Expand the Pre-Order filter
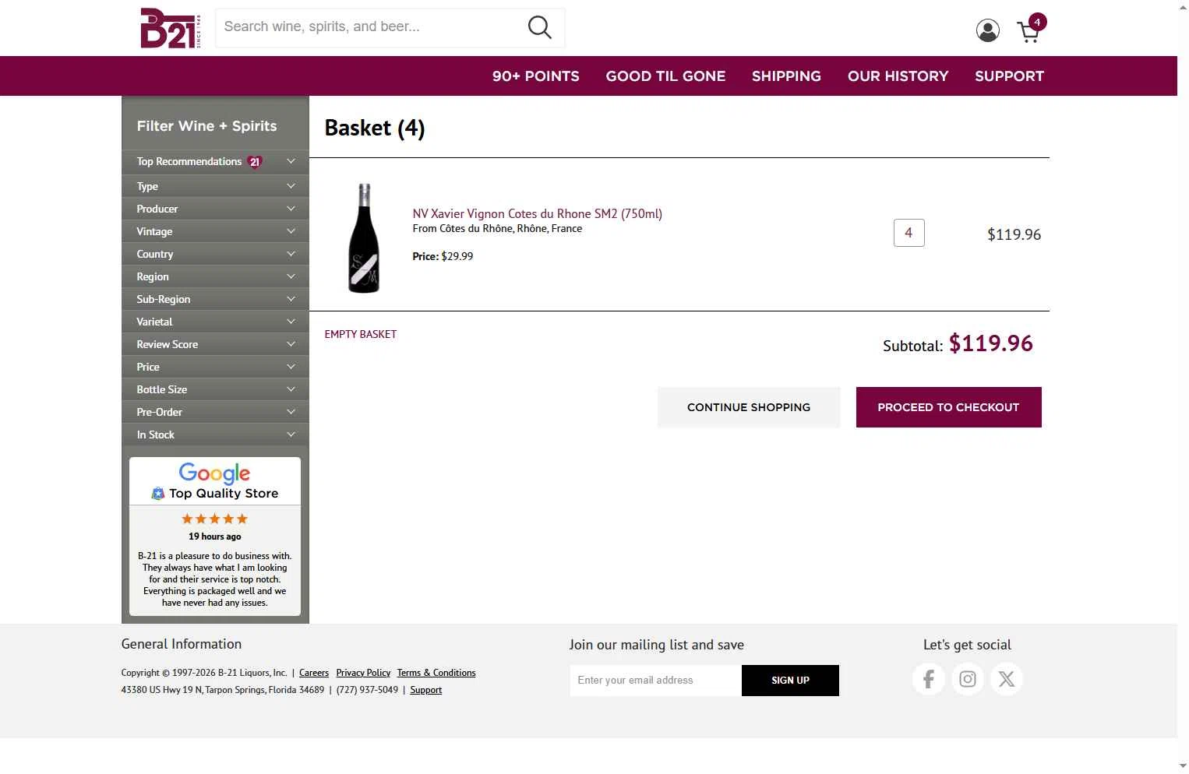 tap(215, 412)
